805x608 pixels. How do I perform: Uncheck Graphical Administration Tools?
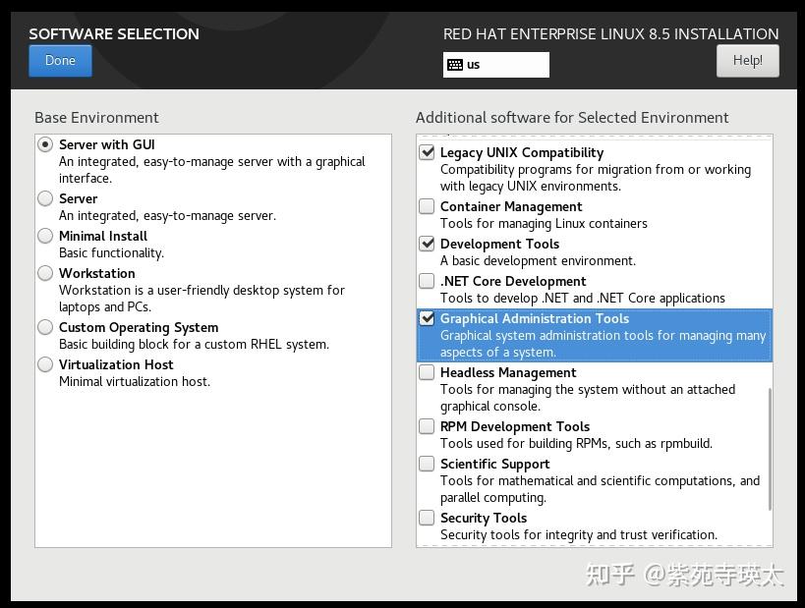click(x=427, y=318)
